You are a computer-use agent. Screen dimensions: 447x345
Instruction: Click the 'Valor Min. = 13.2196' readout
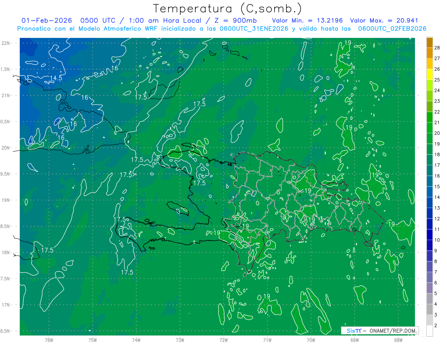pos(307,20)
